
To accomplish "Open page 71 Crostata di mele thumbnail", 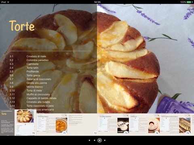I will click(x=52, y=124).
